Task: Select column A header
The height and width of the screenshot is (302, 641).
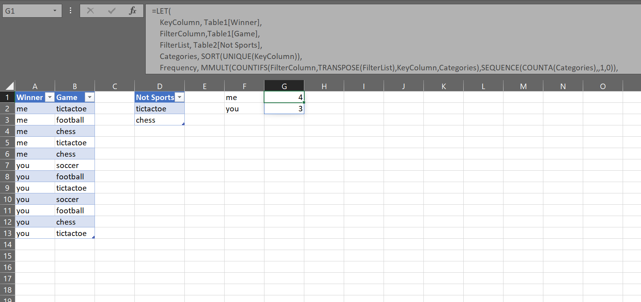Action: (x=35, y=86)
